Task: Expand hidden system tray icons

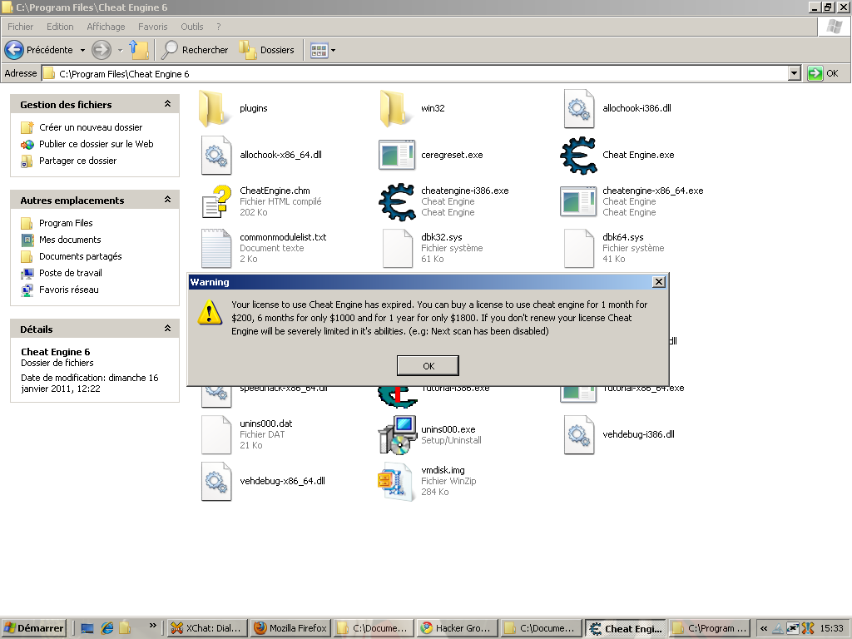Action: pos(764,629)
